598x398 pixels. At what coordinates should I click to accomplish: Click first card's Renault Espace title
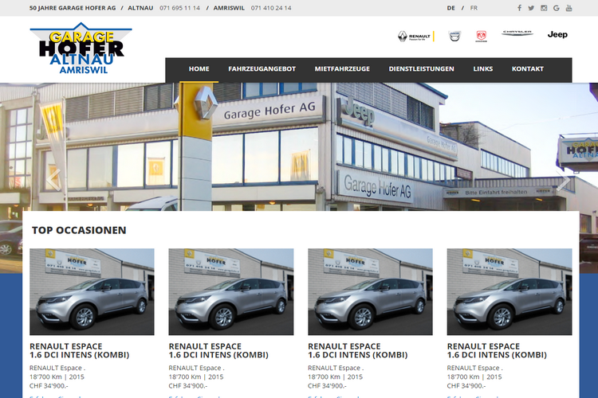[x=79, y=351]
